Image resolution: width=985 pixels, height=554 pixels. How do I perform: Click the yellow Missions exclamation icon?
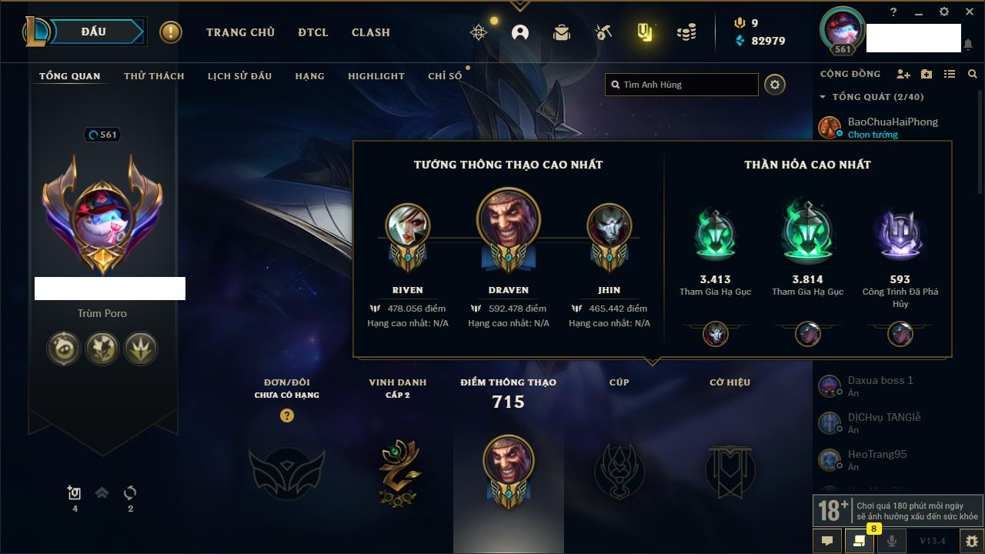tap(171, 32)
